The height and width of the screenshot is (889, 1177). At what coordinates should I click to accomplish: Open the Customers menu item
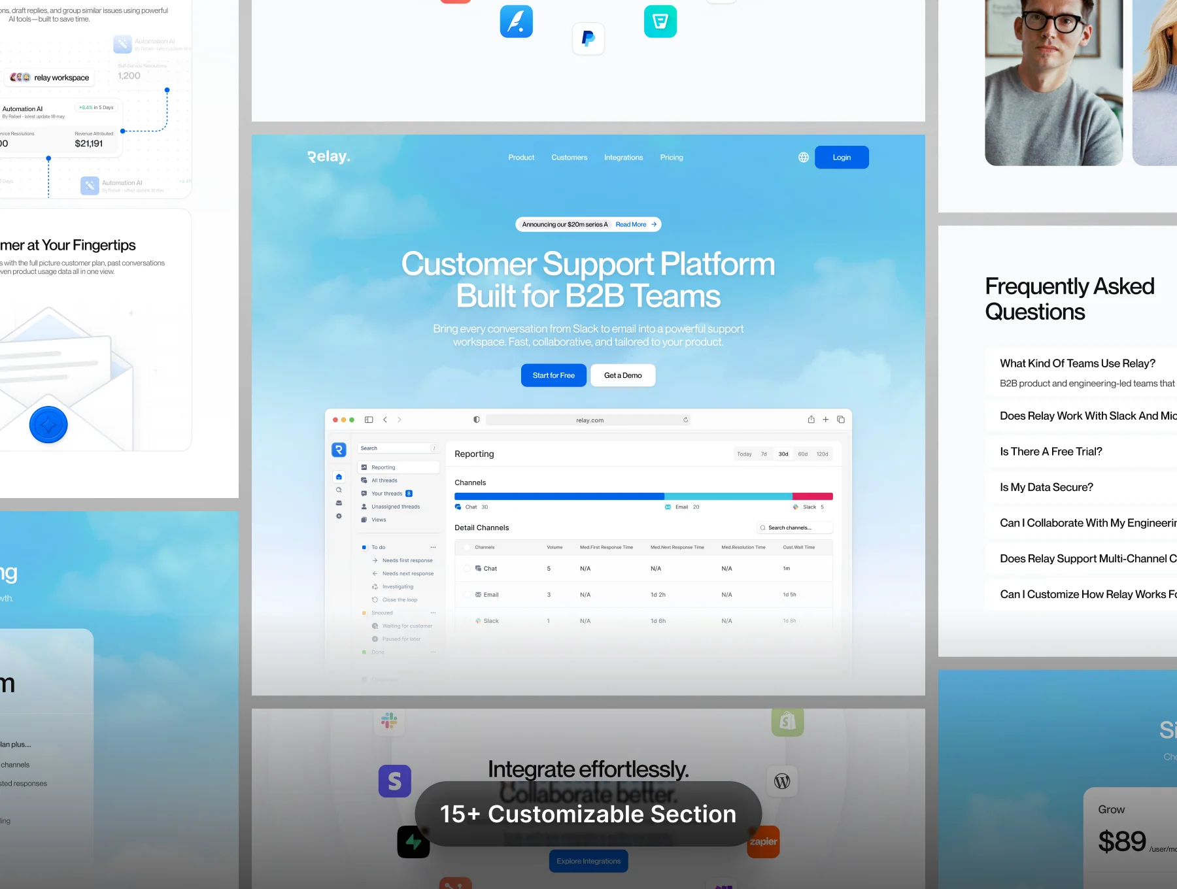570,158
